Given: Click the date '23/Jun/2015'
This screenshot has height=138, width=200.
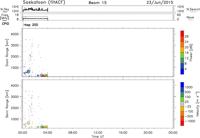Looking at the screenshot, I should pos(160,2).
